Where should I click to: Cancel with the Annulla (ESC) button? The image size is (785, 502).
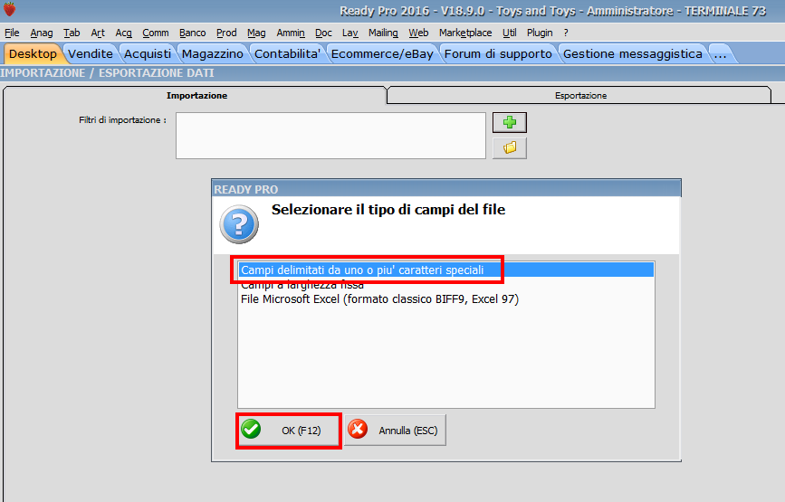[x=395, y=431]
